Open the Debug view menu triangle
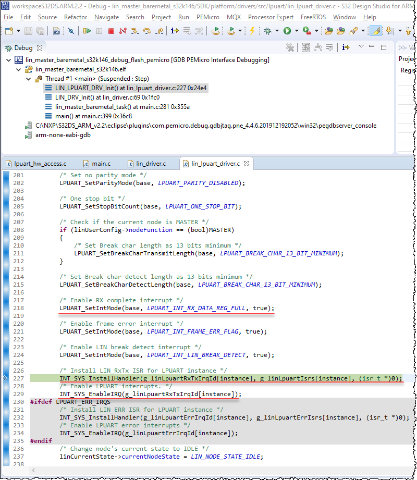Image resolution: width=417 pixels, height=480 pixels. click(361, 47)
